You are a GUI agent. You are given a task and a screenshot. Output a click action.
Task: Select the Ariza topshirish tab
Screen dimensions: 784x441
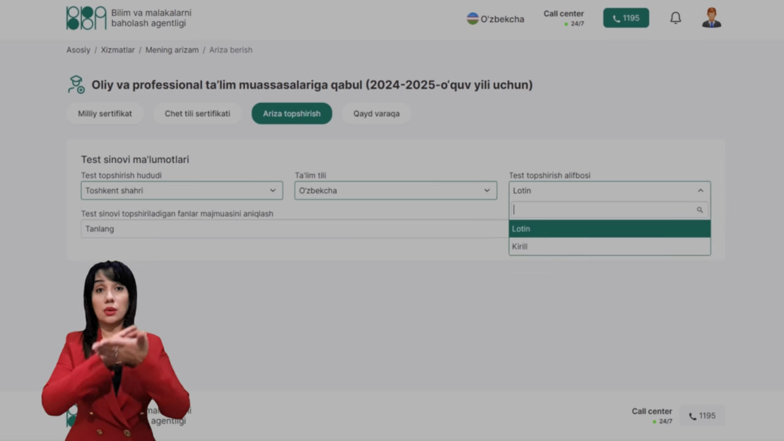tap(292, 113)
